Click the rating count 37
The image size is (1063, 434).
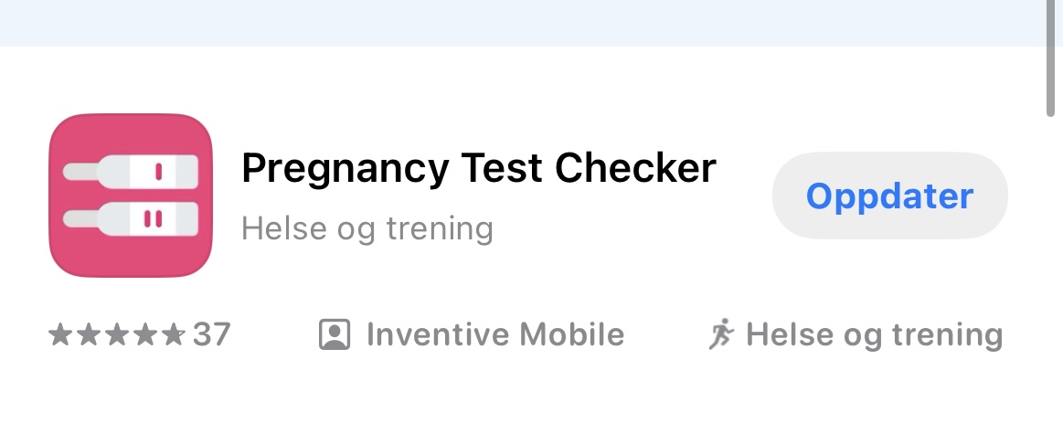tap(212, 335)
